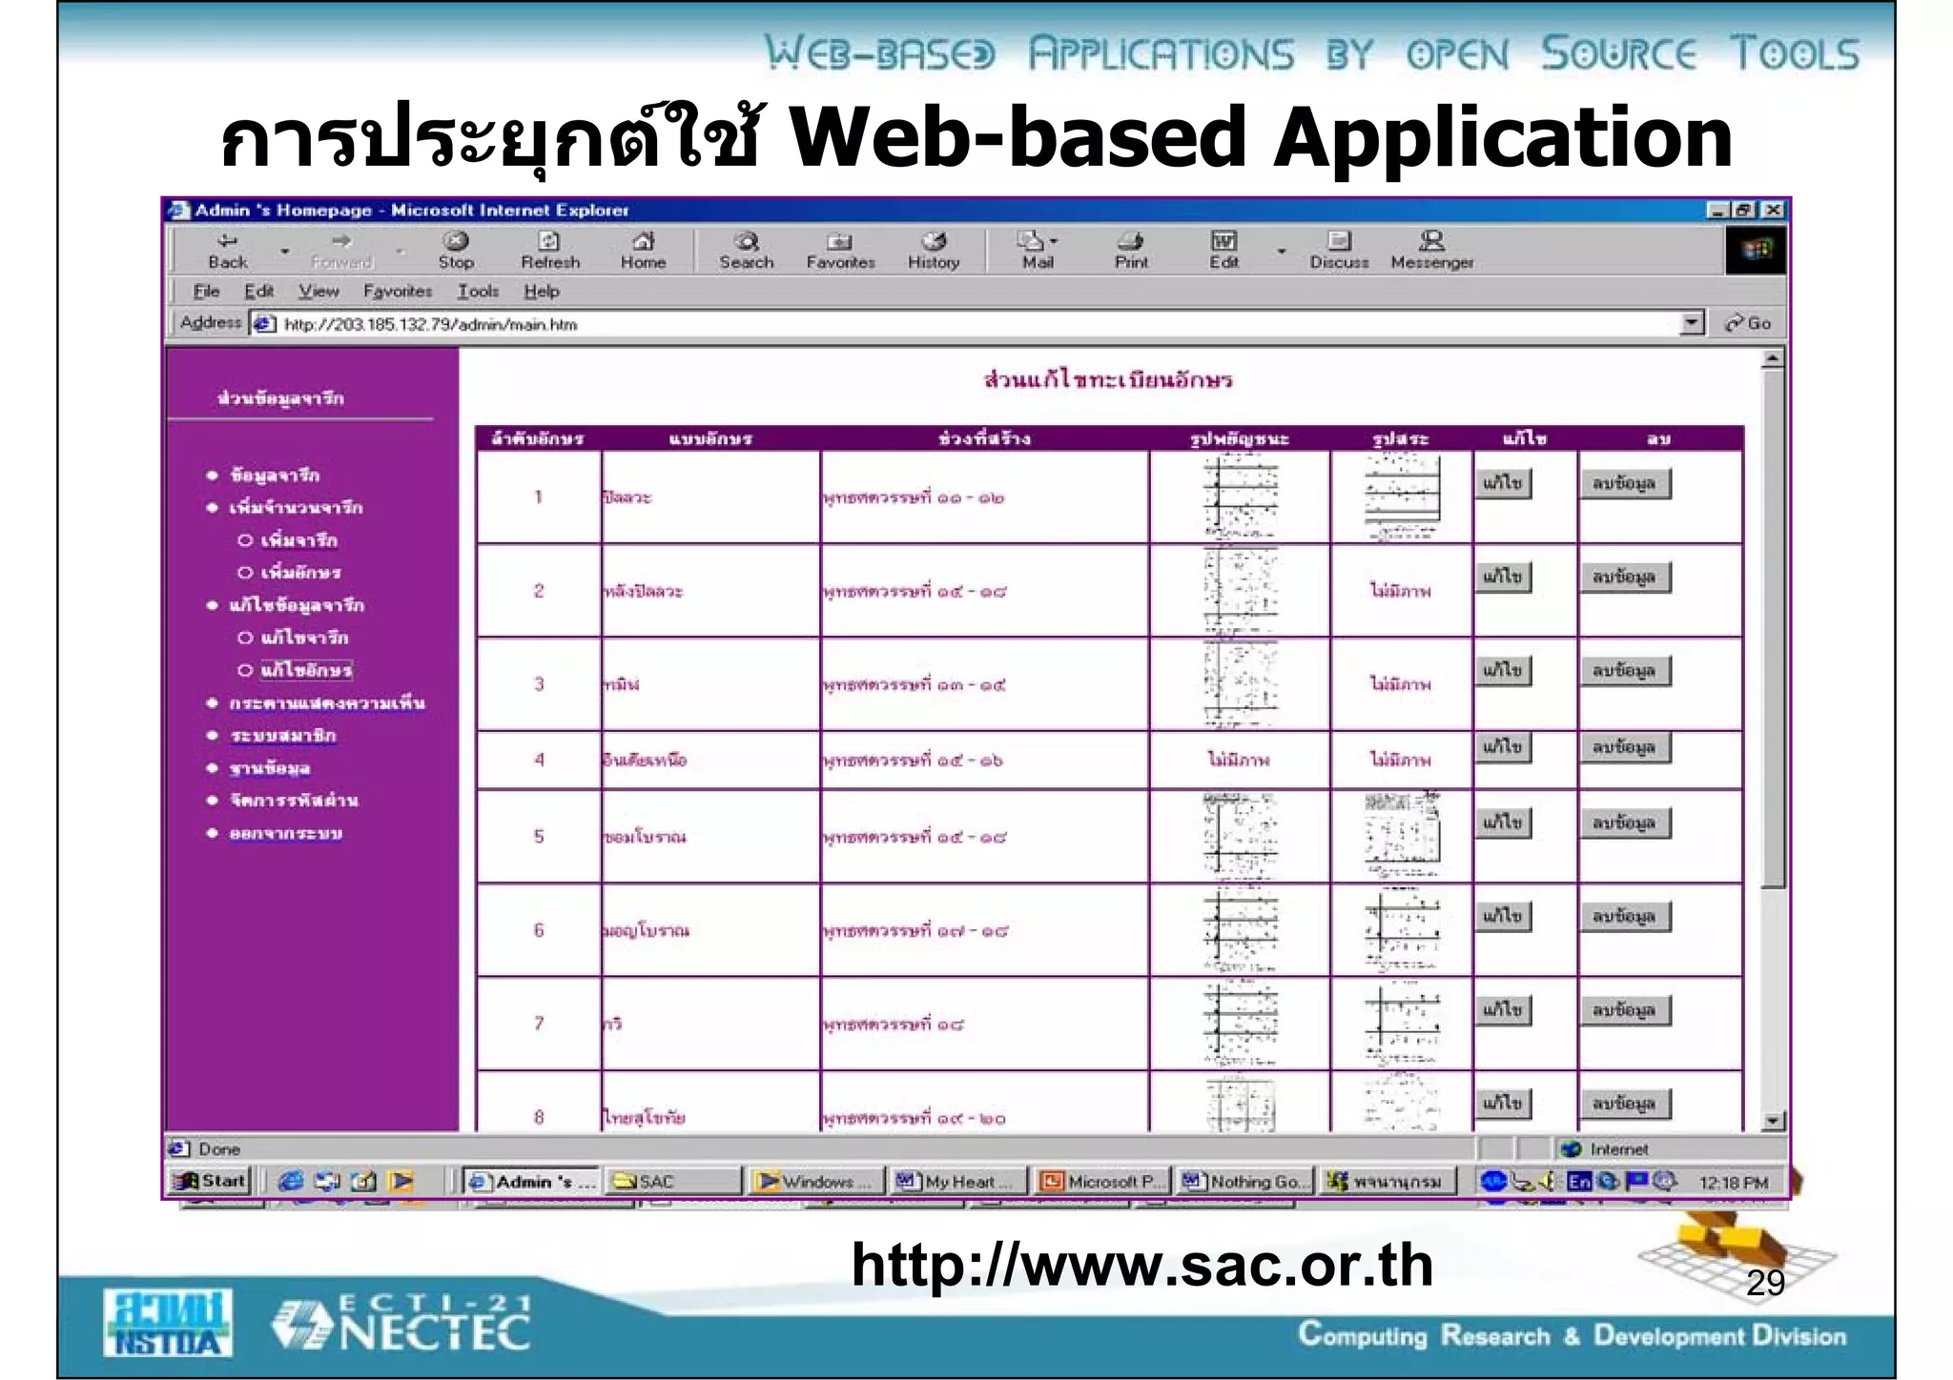Click the Print toolbar icon
Image resolution: width=1953 pixels, height=1380 pixels.
tap(1131, 251)
